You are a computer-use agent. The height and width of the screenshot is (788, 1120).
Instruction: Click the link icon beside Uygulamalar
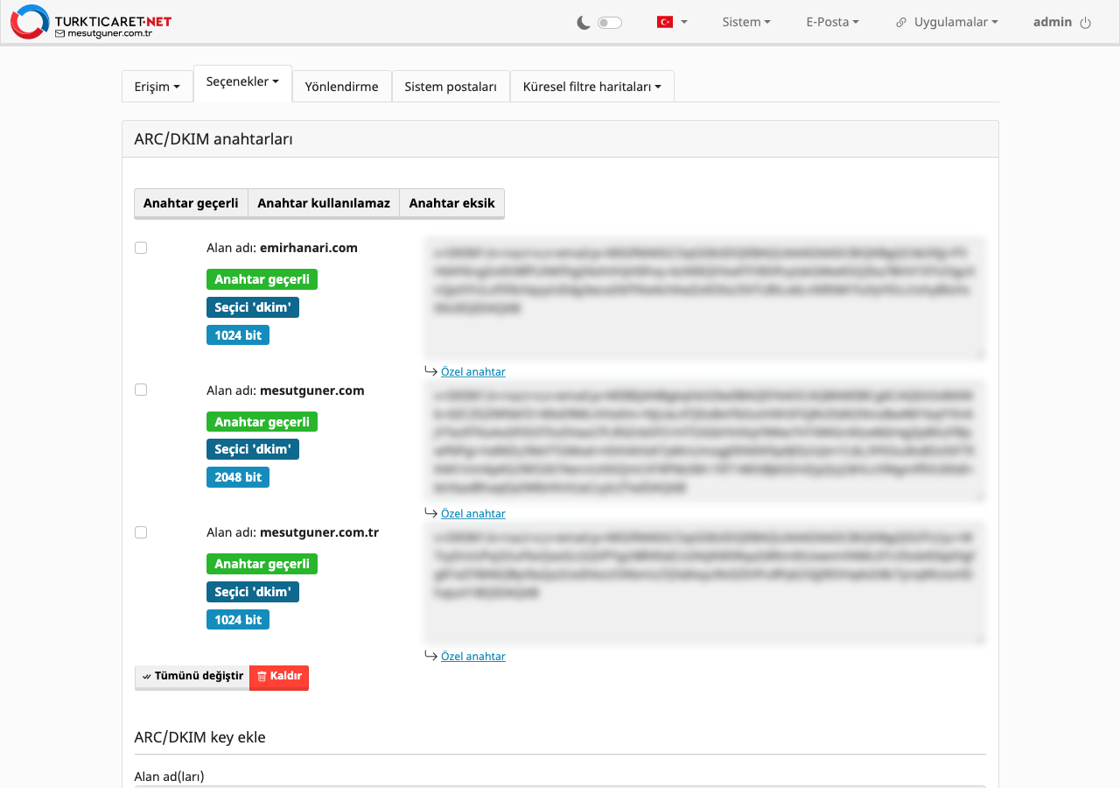pos(901,23)
